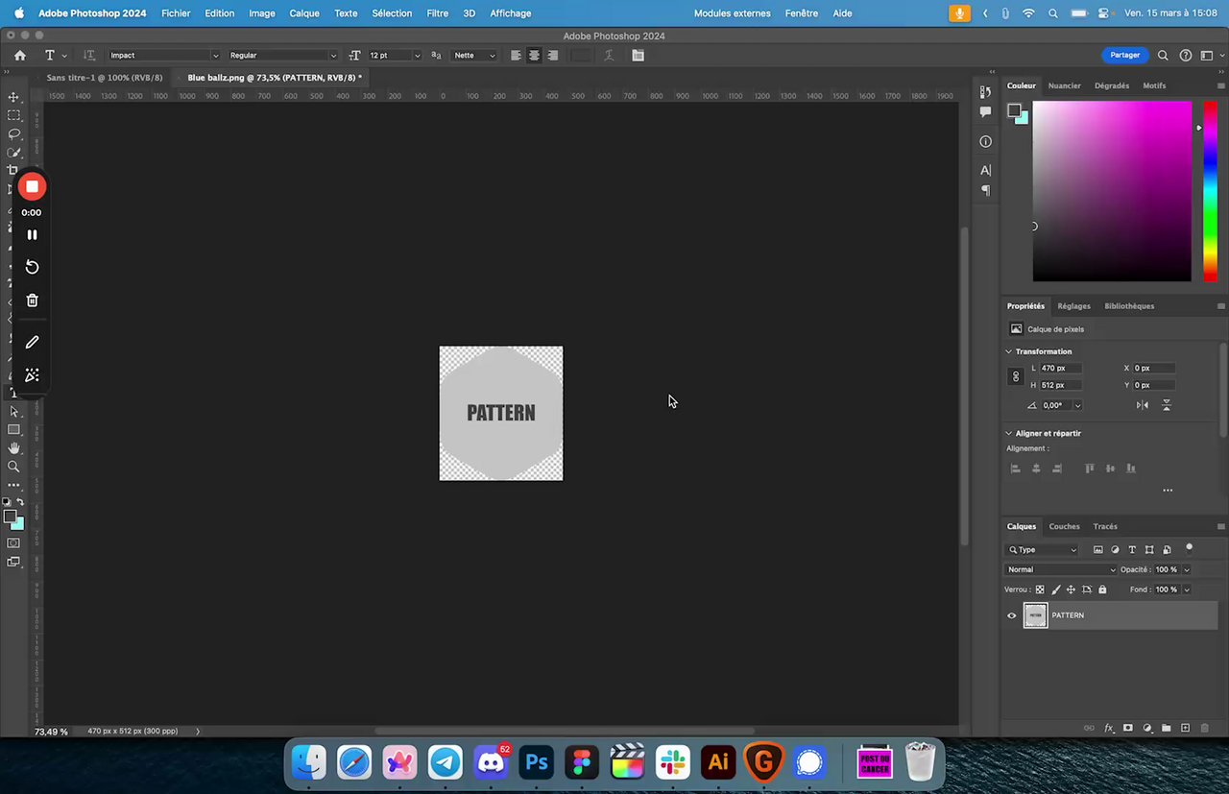This screenshot has height=794, width=1229.
Task: Open the character and paragraph panels icon
Action: tap(638, 56)
